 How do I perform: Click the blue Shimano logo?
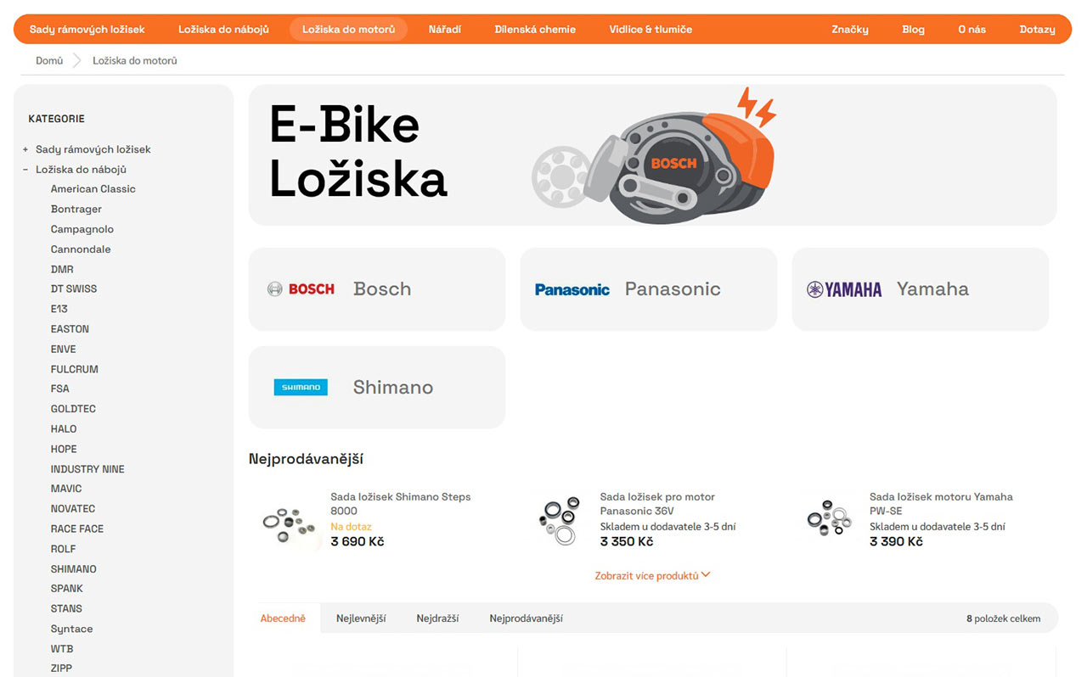(301, 388)
